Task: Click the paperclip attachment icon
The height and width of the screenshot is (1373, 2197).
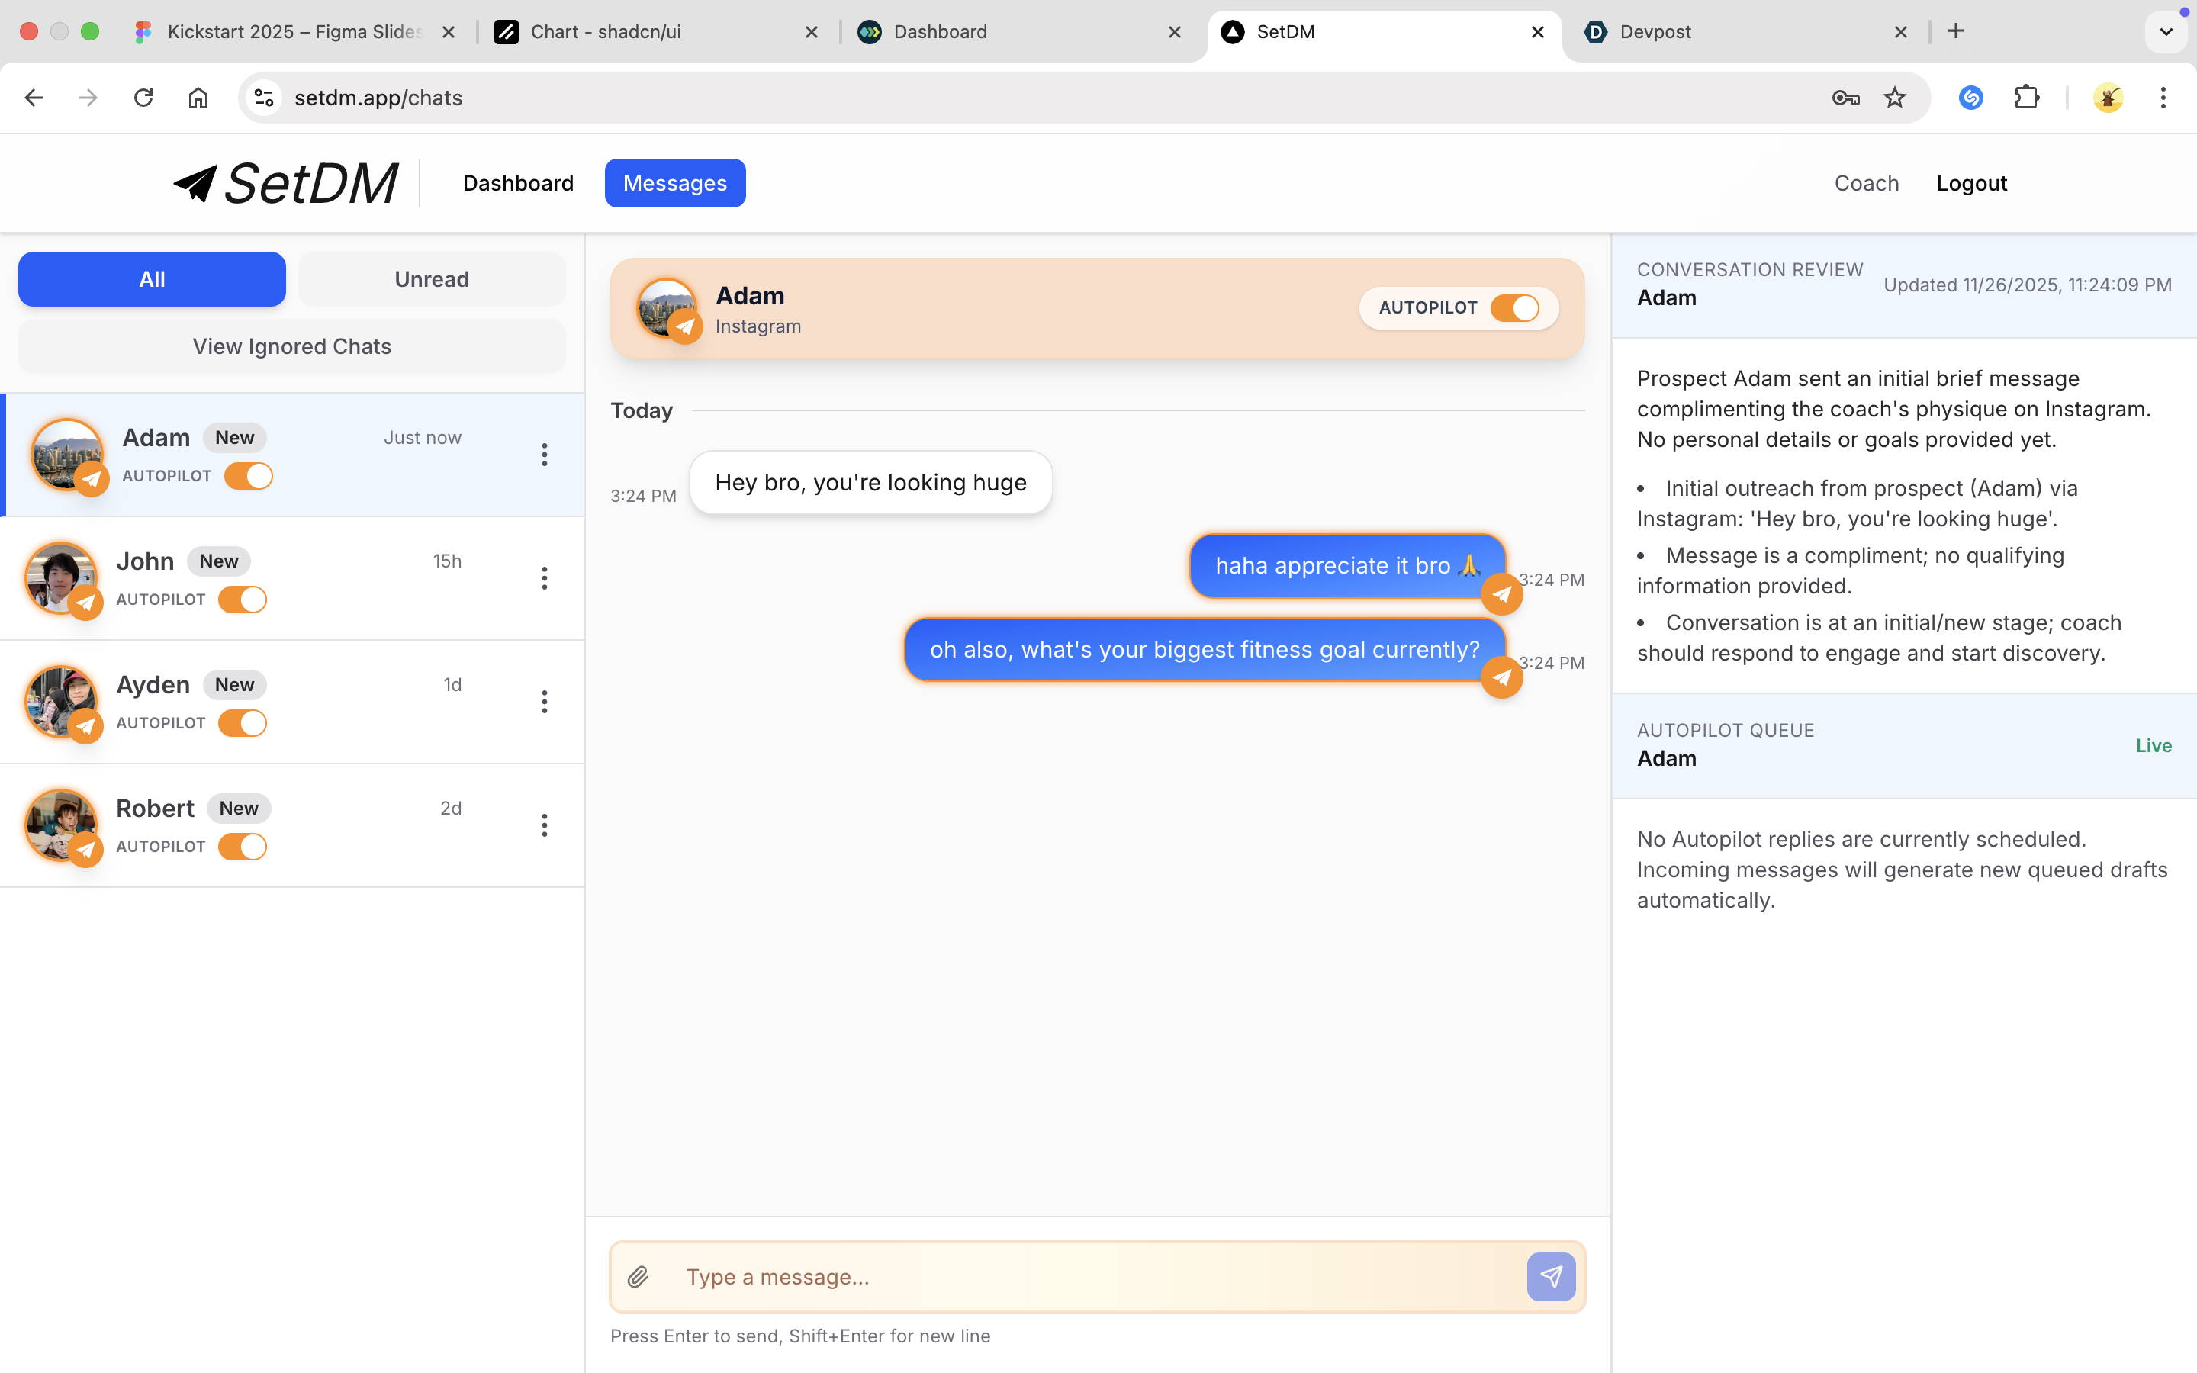Action: click(639, 1277)
